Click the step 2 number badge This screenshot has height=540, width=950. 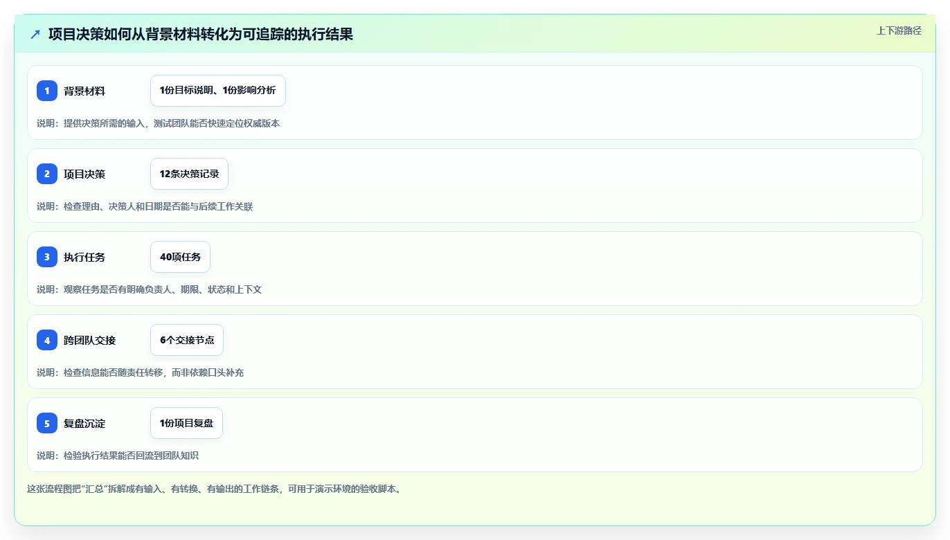tap(47, 174)
